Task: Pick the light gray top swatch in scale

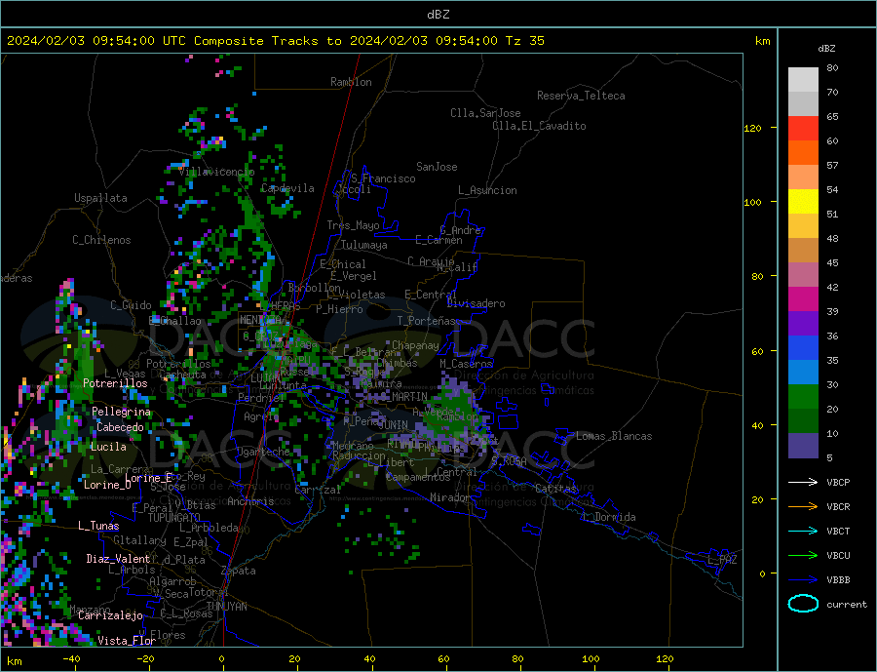Action: [803, 80]
